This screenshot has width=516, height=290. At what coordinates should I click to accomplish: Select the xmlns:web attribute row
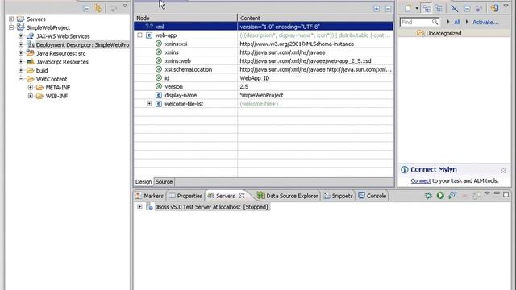point(264,61)
